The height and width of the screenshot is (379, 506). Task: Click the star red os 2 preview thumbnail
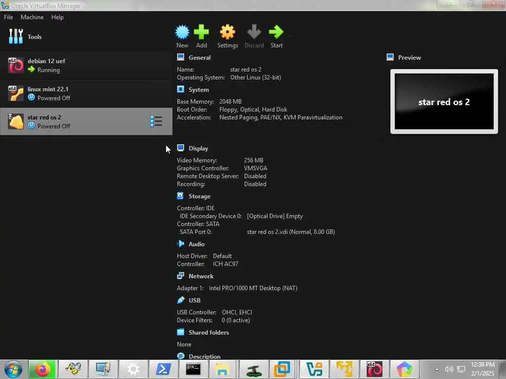[444, 102]
